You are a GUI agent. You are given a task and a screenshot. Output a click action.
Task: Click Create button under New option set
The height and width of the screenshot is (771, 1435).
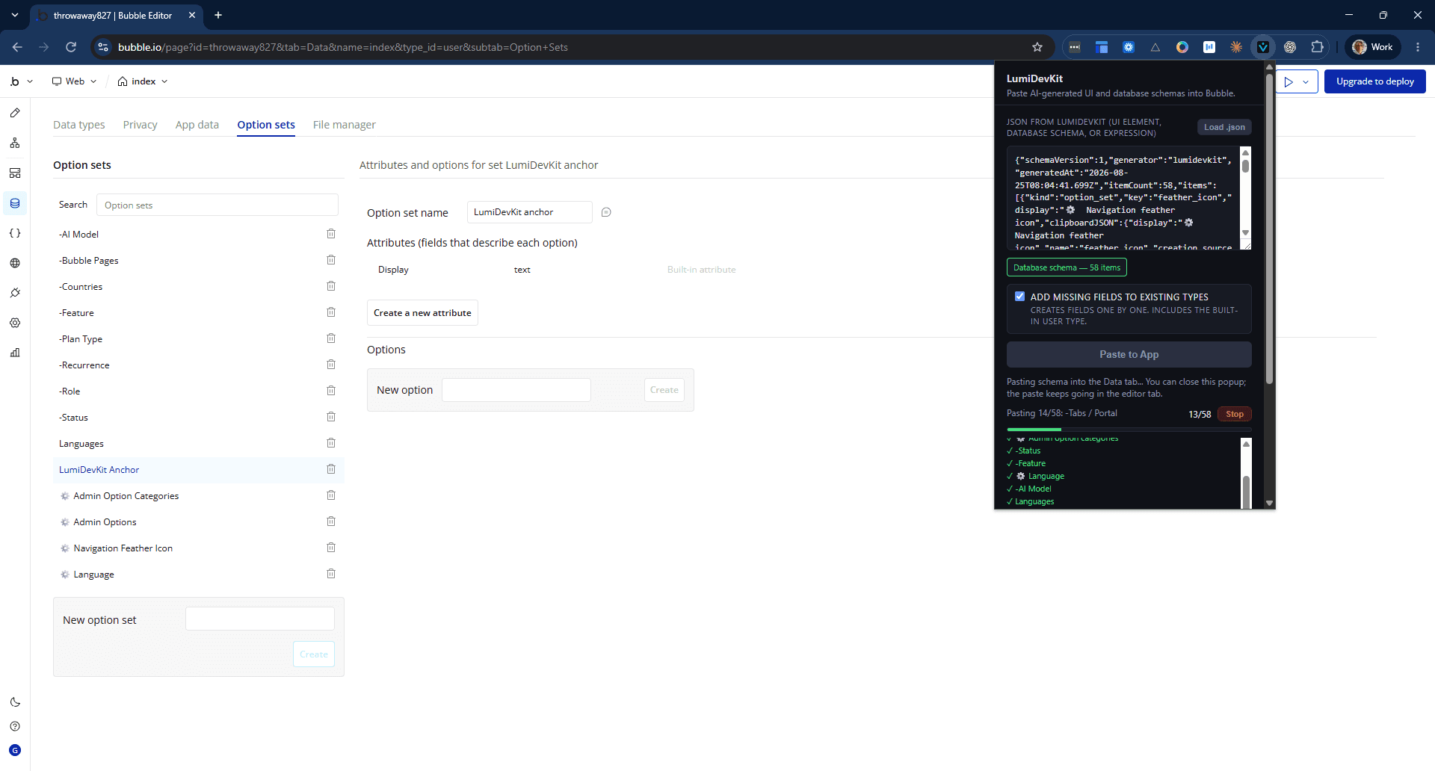click(x=314, y=654)
